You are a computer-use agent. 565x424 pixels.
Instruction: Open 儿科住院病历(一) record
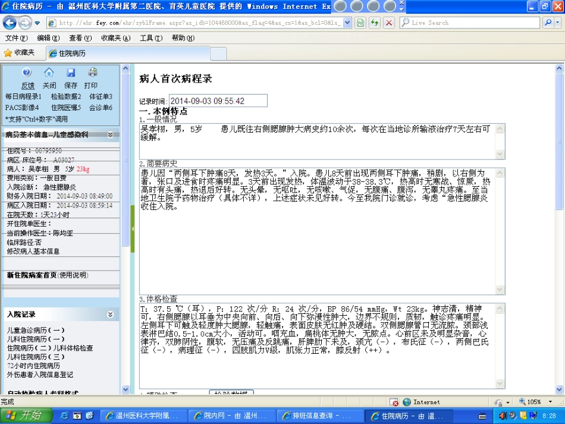click(36, 340)
